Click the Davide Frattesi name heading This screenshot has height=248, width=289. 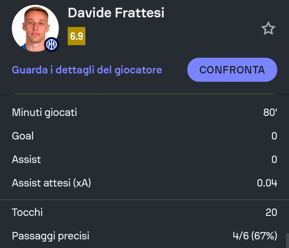(x=116, y=13)
